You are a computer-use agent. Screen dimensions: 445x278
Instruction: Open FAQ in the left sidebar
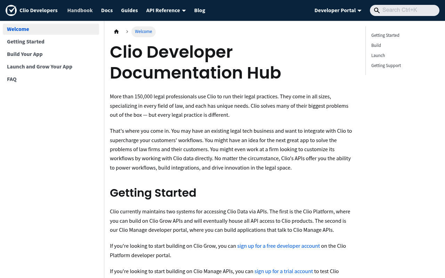(x=51, y=79)
